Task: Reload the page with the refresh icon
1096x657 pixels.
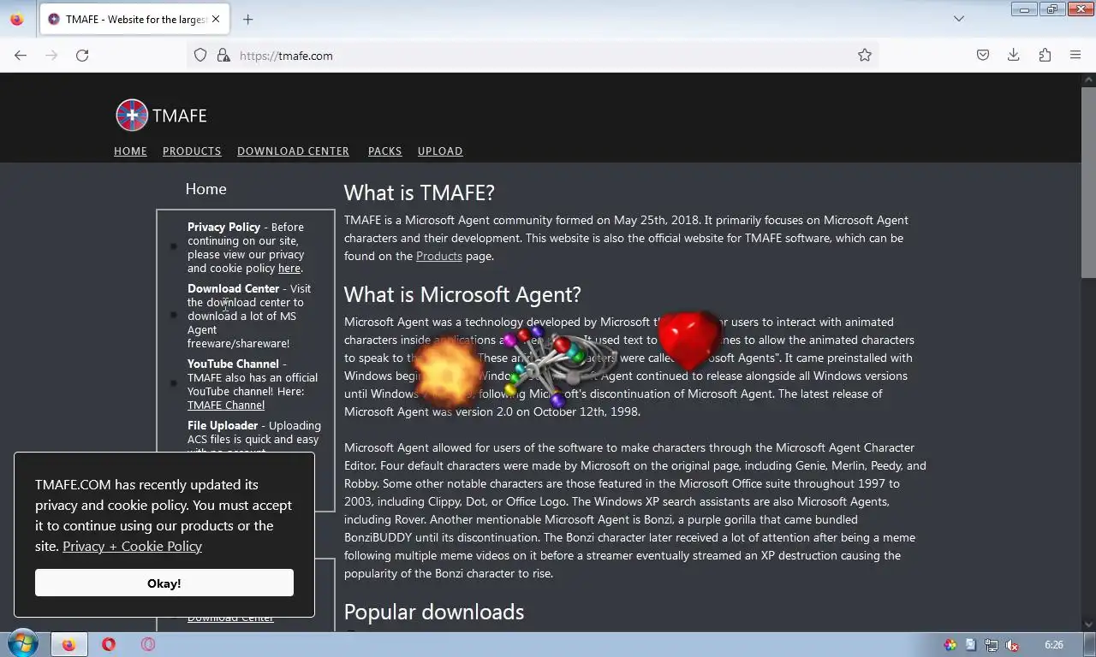Action: 82,56
